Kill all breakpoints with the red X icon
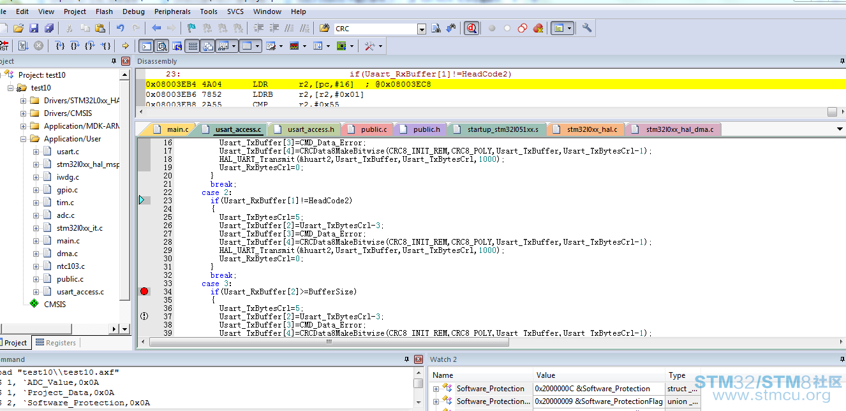This screenshot has height=411, width=846. [x=538, y=28]
